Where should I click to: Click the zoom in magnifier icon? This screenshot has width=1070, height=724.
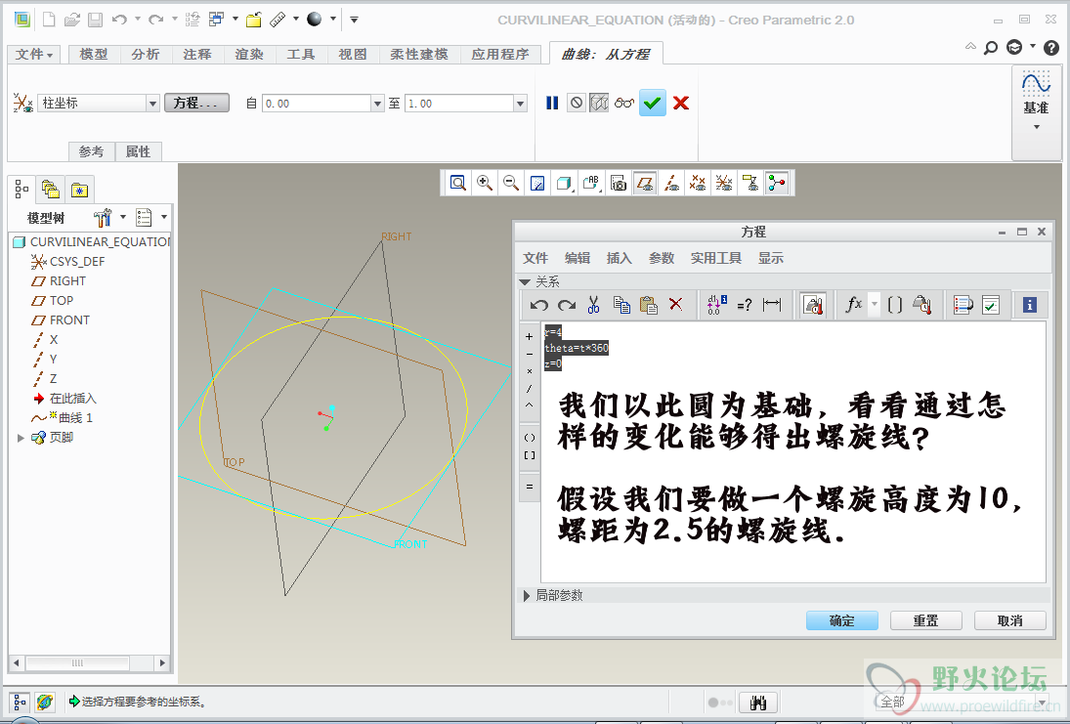tap(484, 183)
